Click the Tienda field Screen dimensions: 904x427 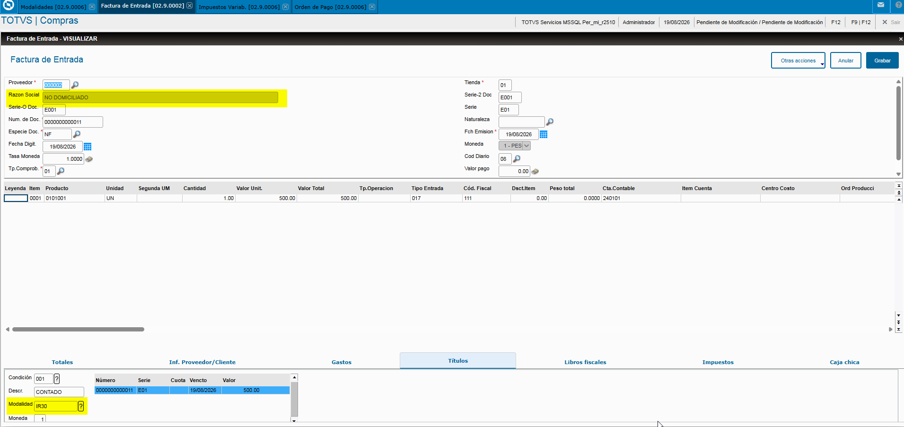click(x=505, y=85)
